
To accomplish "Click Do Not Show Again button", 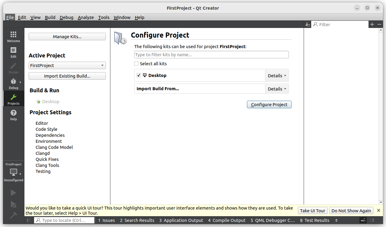I will (351, 210).
